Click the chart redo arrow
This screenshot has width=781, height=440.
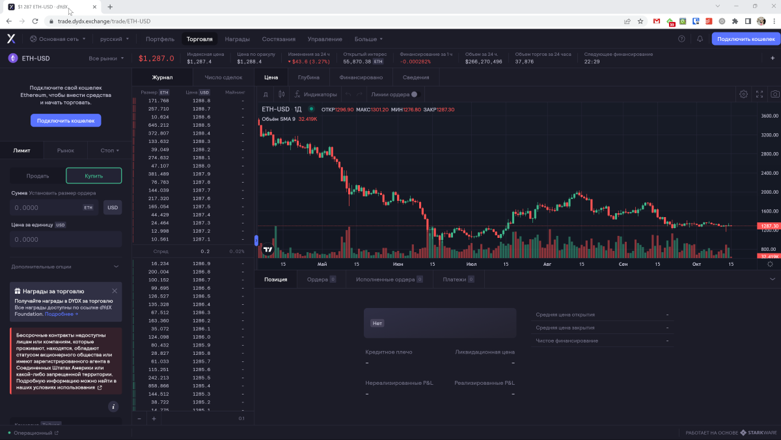coord(359,94)
